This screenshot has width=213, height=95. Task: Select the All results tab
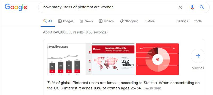pyautogui.click(x=48, y=21)
